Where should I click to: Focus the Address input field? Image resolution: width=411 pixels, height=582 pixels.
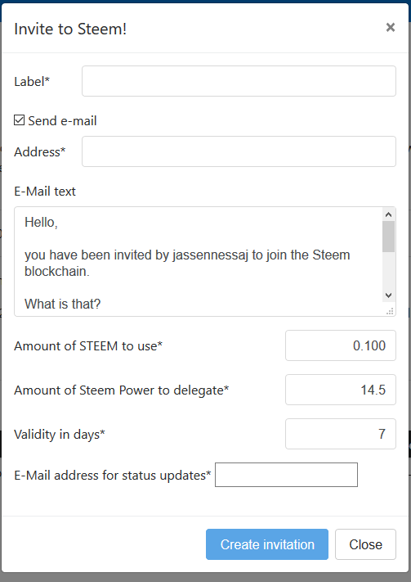point(239,151)
